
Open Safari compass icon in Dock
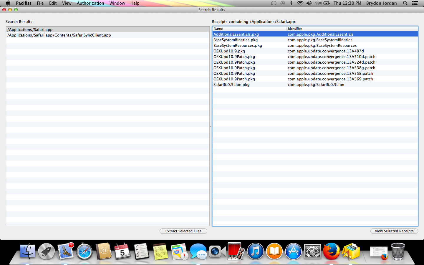click(85, 252)
